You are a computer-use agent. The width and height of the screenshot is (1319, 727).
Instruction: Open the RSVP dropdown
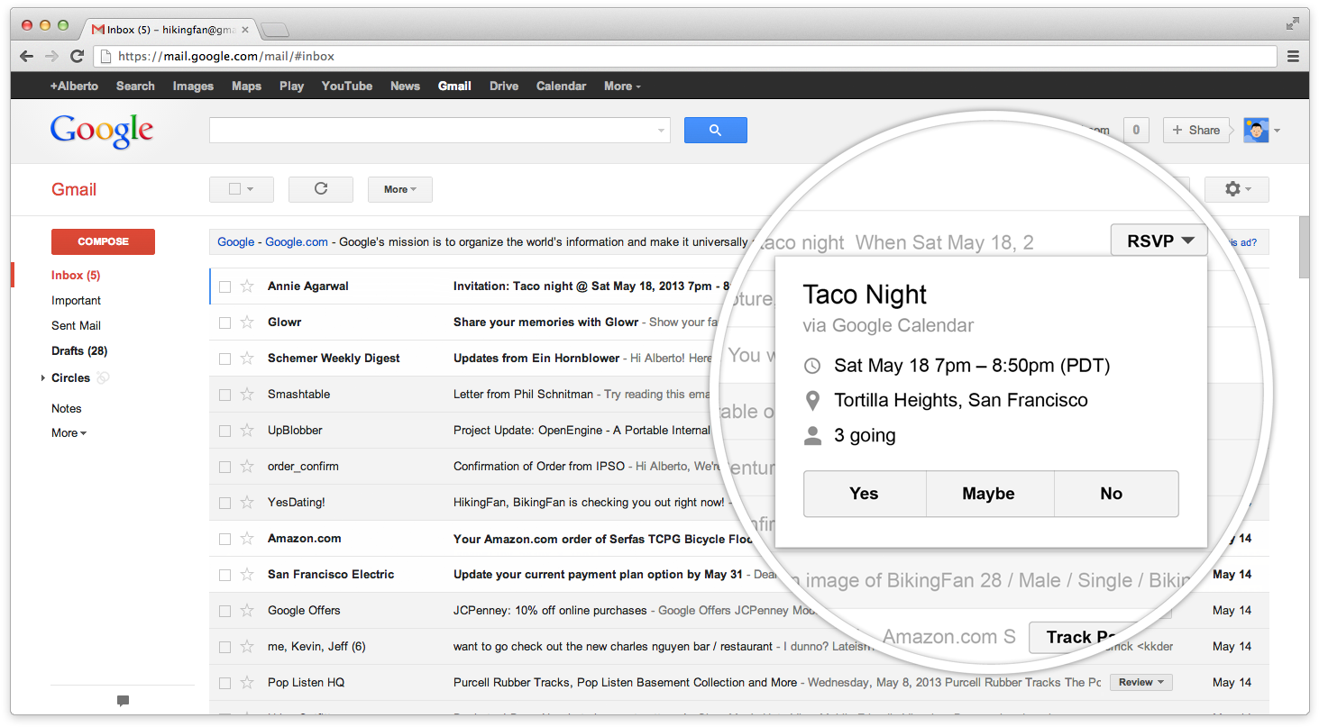click(1159, 241)
